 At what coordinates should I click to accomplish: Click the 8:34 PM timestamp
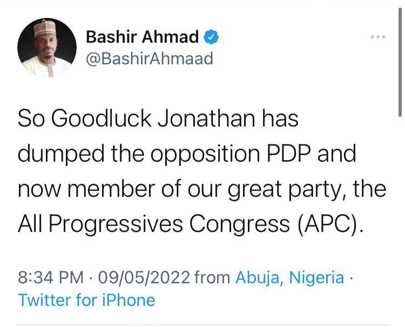[x=51, y=277]
